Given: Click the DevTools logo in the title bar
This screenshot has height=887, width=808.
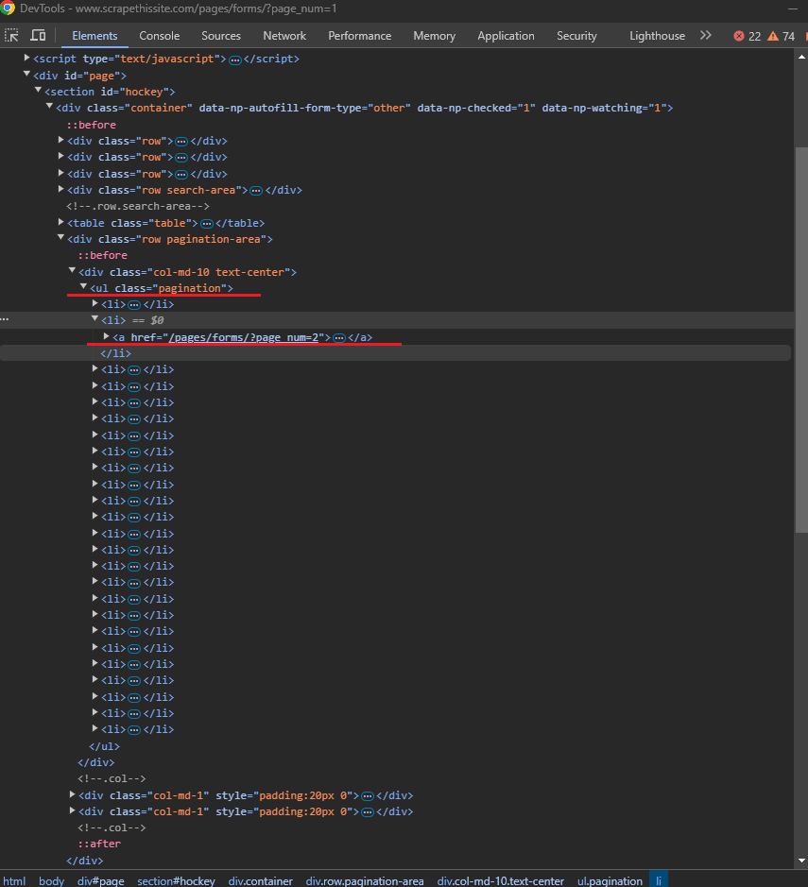Looking at the screenshot, I should (x=9, y=9).
